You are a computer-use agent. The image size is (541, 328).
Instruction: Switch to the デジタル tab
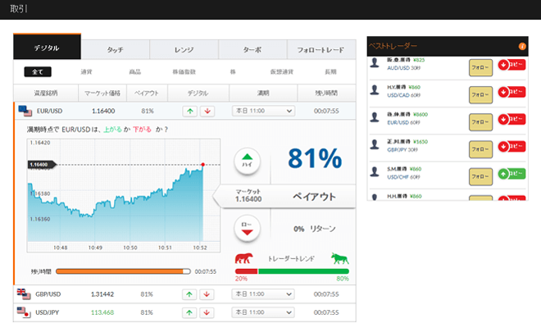point(47,47)
